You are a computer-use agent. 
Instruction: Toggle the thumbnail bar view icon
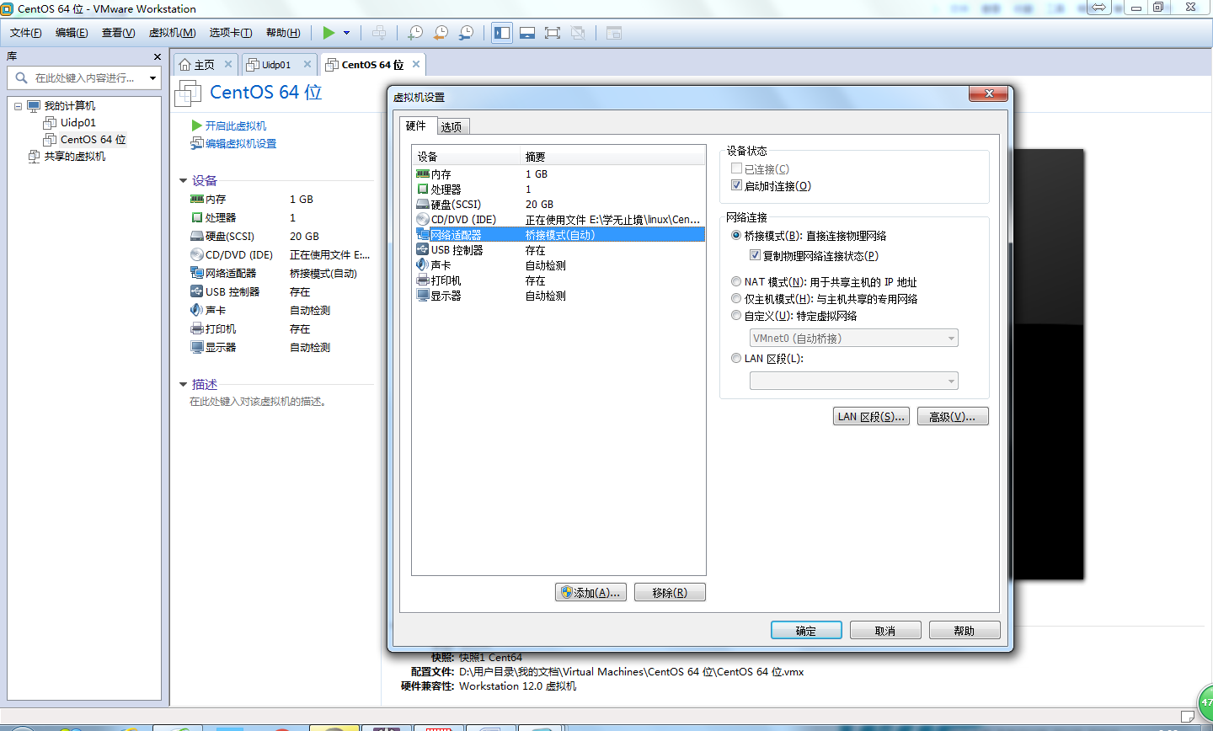pyautogui.click(x=527, y=33)
